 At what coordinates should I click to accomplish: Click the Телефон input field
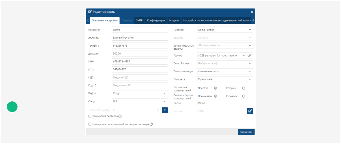[140, 45]
